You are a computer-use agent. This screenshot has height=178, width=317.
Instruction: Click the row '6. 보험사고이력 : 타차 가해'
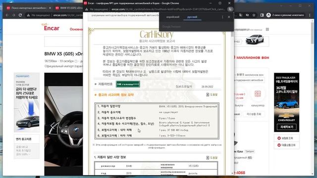tap(157, 135)
